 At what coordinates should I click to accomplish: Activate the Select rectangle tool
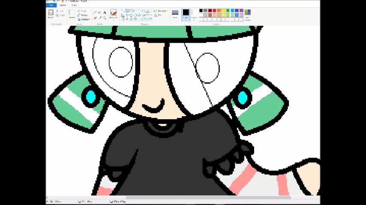(x=72, y=13)
